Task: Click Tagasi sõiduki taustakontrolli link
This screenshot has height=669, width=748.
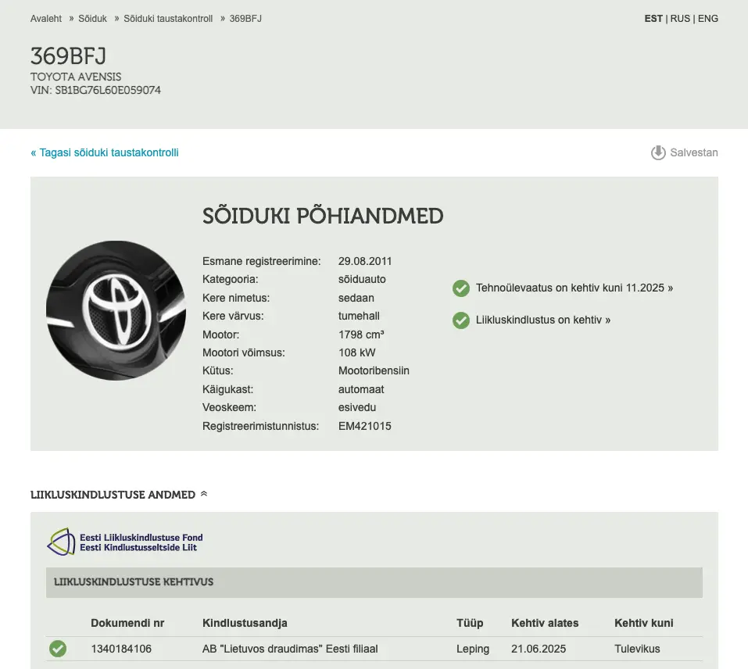Action: 105,152
